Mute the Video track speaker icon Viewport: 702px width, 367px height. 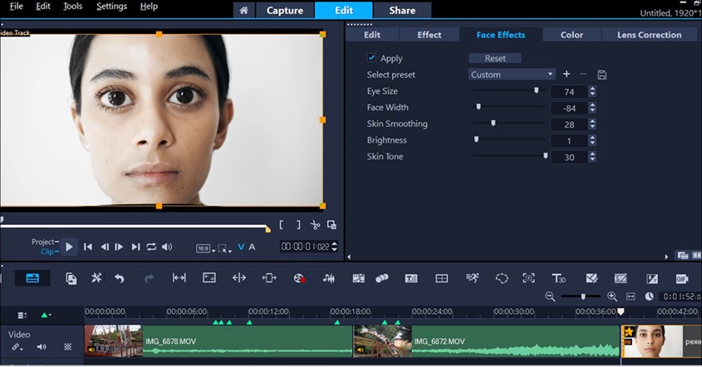[42, 346]
